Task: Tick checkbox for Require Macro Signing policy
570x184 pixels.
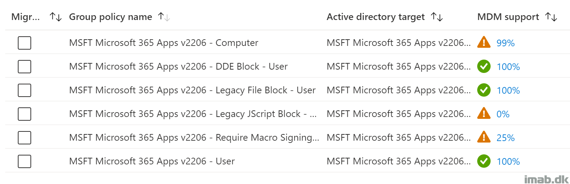Action: [24, 138]
